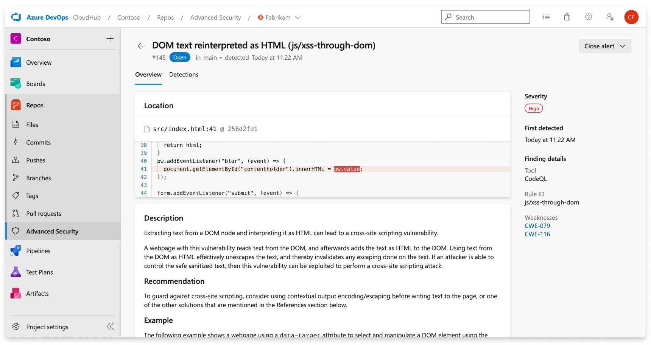Click the Tags icon

(x=16, y=196)
